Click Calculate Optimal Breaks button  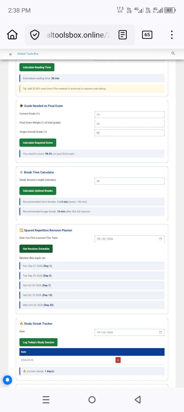point(38,191)
